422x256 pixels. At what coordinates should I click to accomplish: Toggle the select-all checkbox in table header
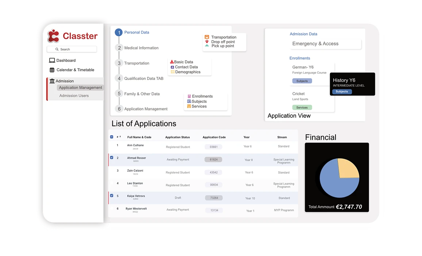[112, 137]
